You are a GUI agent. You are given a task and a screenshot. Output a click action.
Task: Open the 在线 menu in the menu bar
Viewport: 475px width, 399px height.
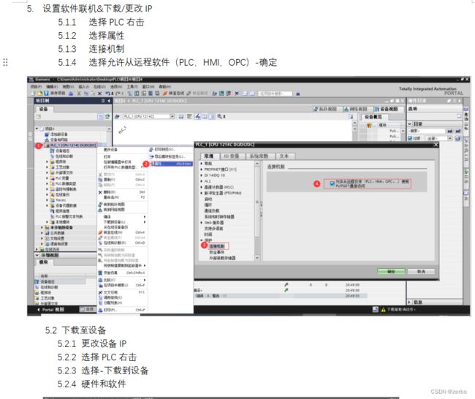tap(99, 87)
